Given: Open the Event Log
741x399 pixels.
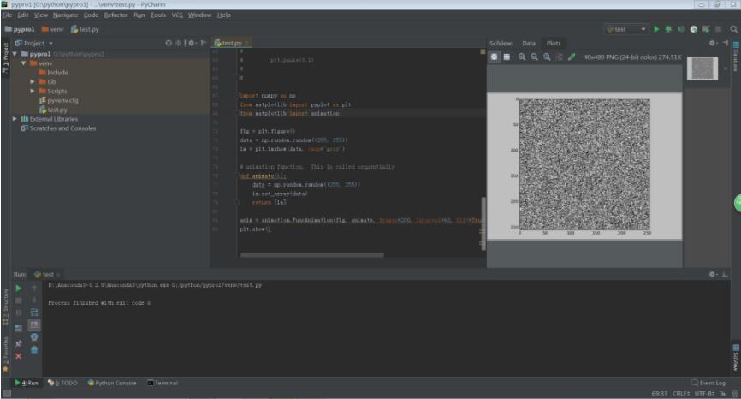Looking at the screenshot, I should 708,383.
